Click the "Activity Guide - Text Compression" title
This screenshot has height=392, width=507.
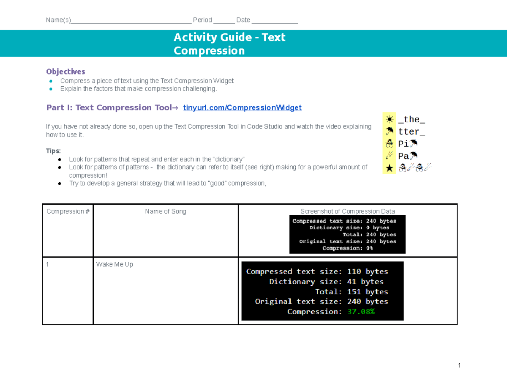click(229, 44)
